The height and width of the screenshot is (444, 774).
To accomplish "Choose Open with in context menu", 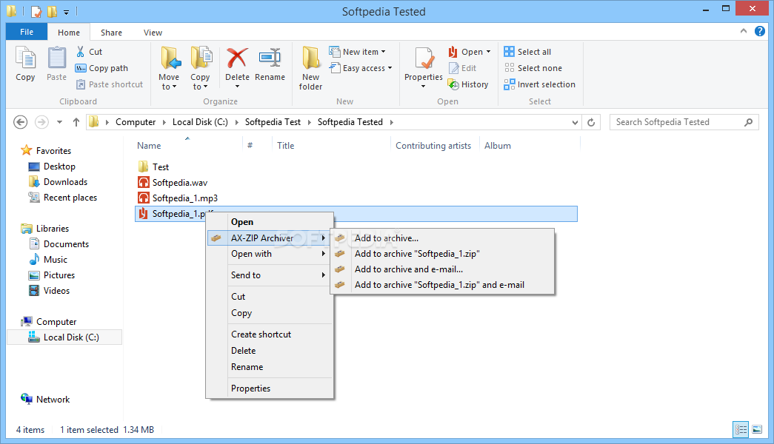I will pos(270,254).
